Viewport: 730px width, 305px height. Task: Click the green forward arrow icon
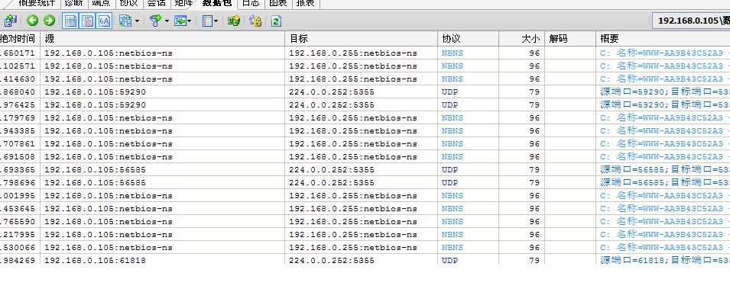coord(49,21)
